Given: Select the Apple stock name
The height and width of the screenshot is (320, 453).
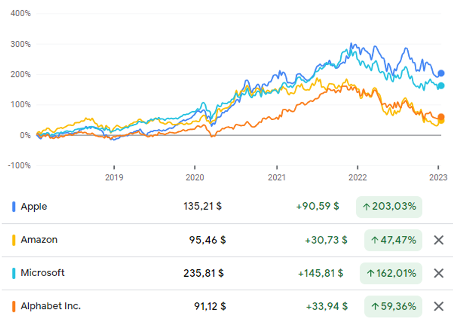Looking at the screenshot, I should click(x=34, y=207).
